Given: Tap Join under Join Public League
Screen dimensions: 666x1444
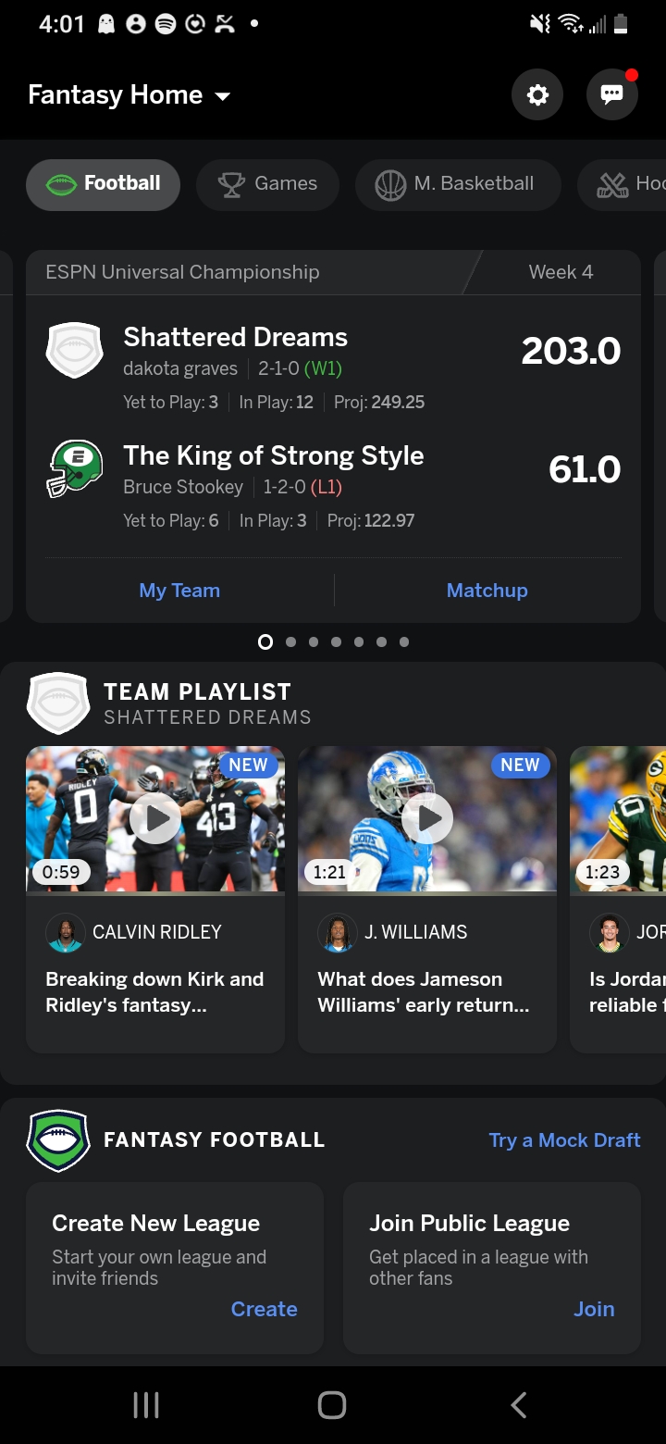Looking at the screenshot, I should pyautogui.click(x=594, y=1309).
